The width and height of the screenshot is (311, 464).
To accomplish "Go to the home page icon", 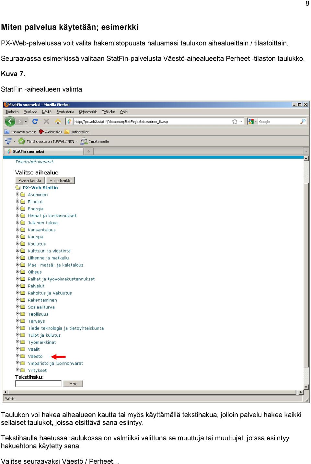I will point(58,121).
